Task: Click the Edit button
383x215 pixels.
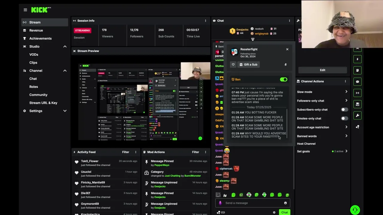Action: click(323, 70)
